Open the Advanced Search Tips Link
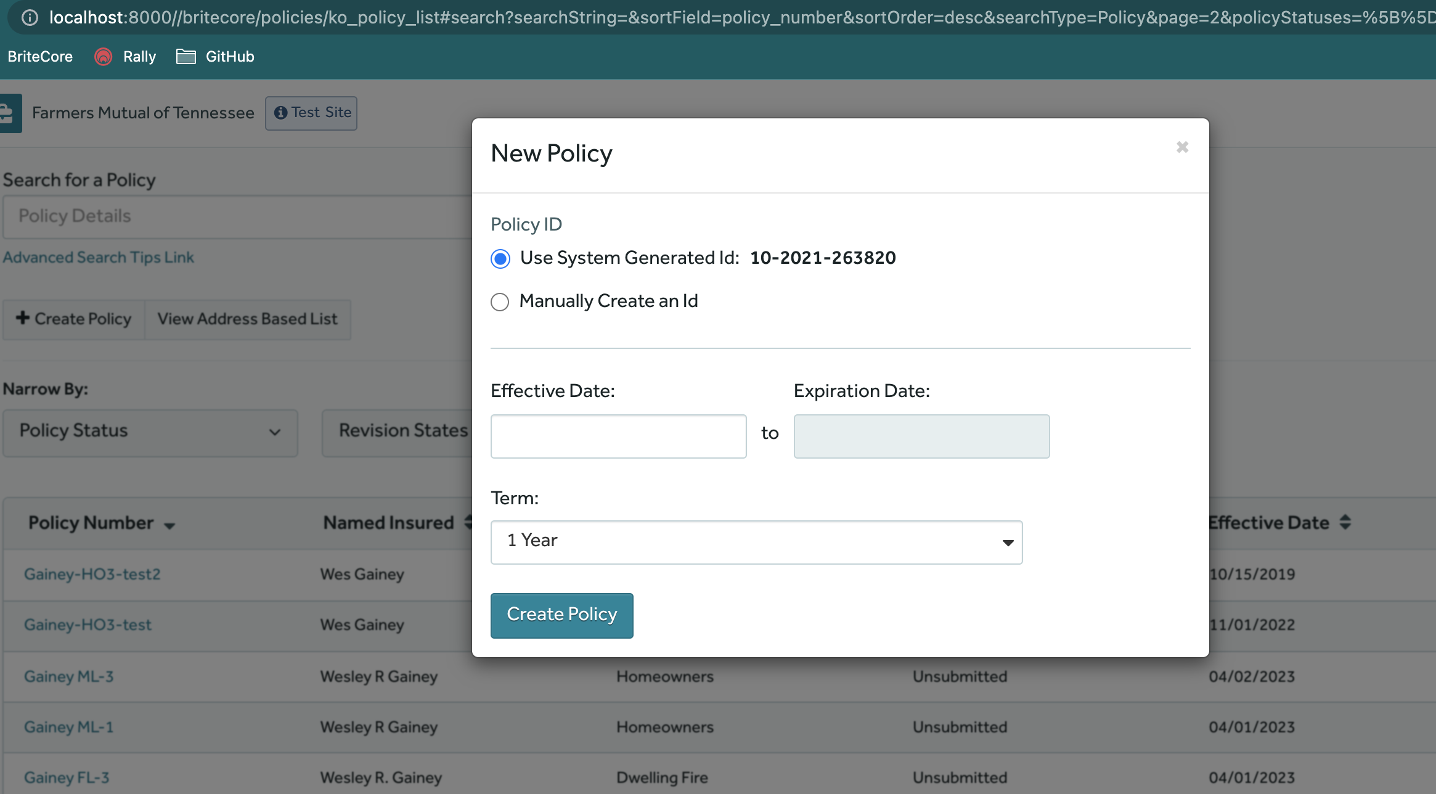The width and height of the screenshot is (1436, 794). [x=98, y=257]
